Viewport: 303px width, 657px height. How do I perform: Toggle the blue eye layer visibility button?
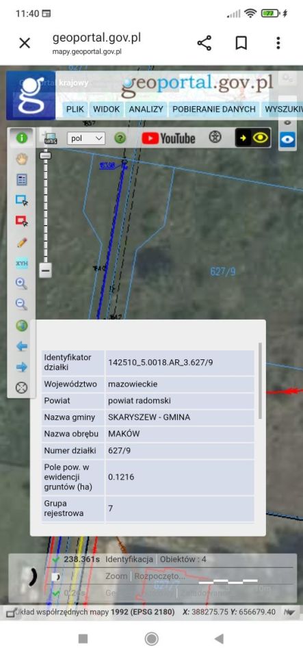(287, 139)
